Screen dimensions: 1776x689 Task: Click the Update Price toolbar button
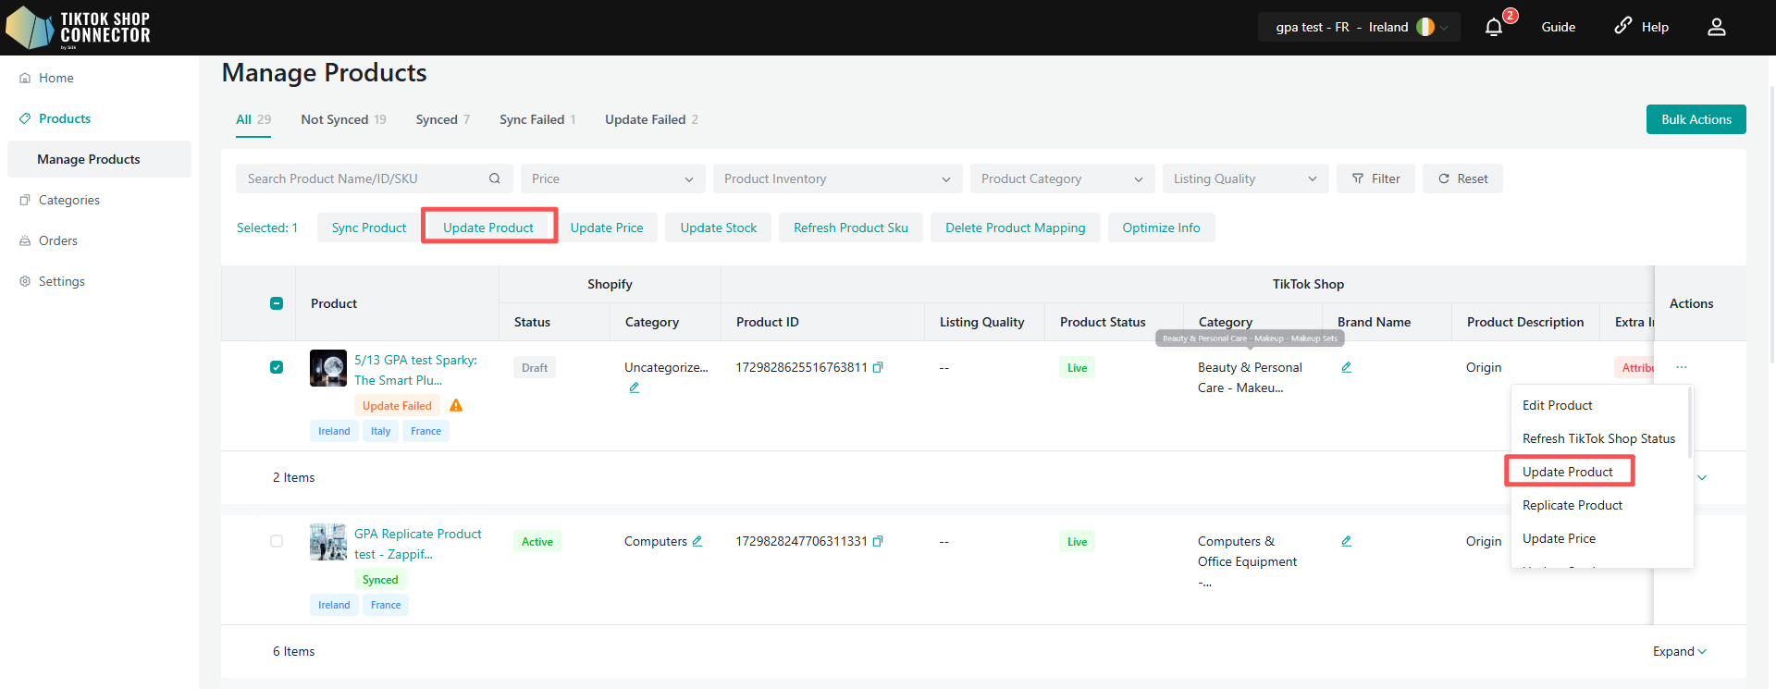click(x=607, y=228)
